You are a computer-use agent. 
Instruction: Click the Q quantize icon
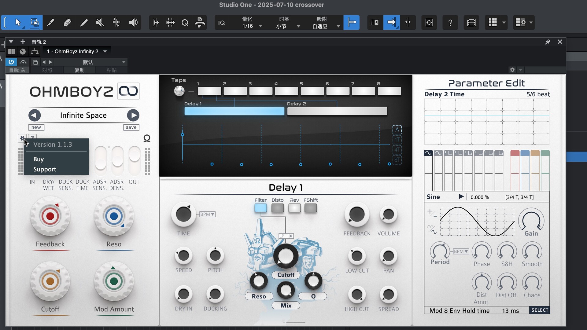(185, 22)
